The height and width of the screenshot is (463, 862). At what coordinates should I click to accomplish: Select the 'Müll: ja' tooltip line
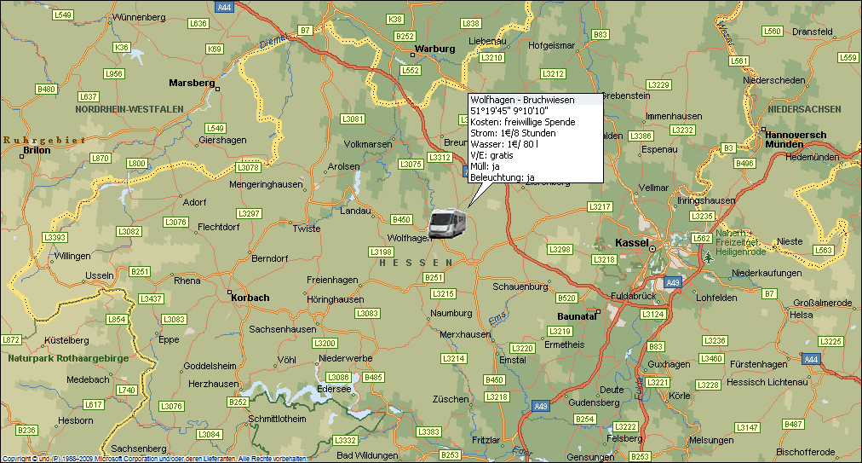(x=485, y=166)
